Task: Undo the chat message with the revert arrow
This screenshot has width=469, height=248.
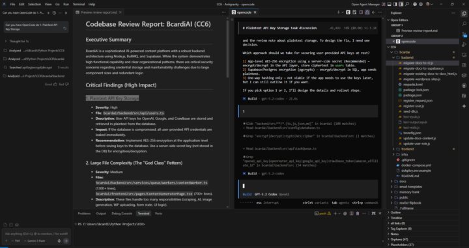Action: (x=64, y=29)
